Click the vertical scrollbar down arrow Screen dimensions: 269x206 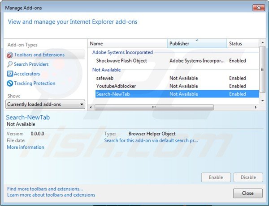tap(262, 101)
